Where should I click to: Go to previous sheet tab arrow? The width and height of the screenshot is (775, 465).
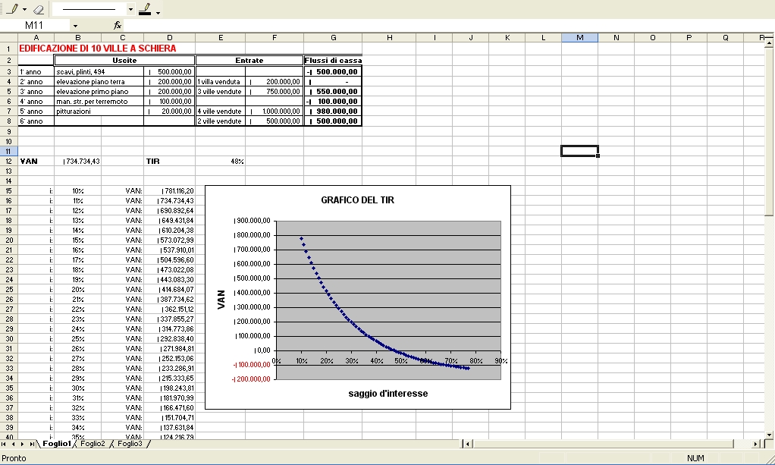[14, 444]
